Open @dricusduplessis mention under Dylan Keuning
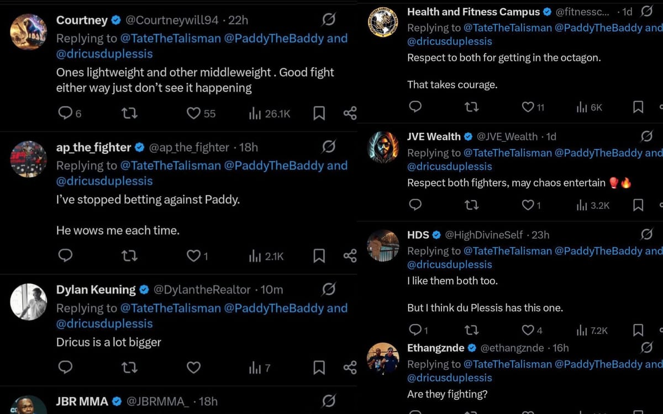The height and width of the screenshot is (414, 663). (104, 324)
